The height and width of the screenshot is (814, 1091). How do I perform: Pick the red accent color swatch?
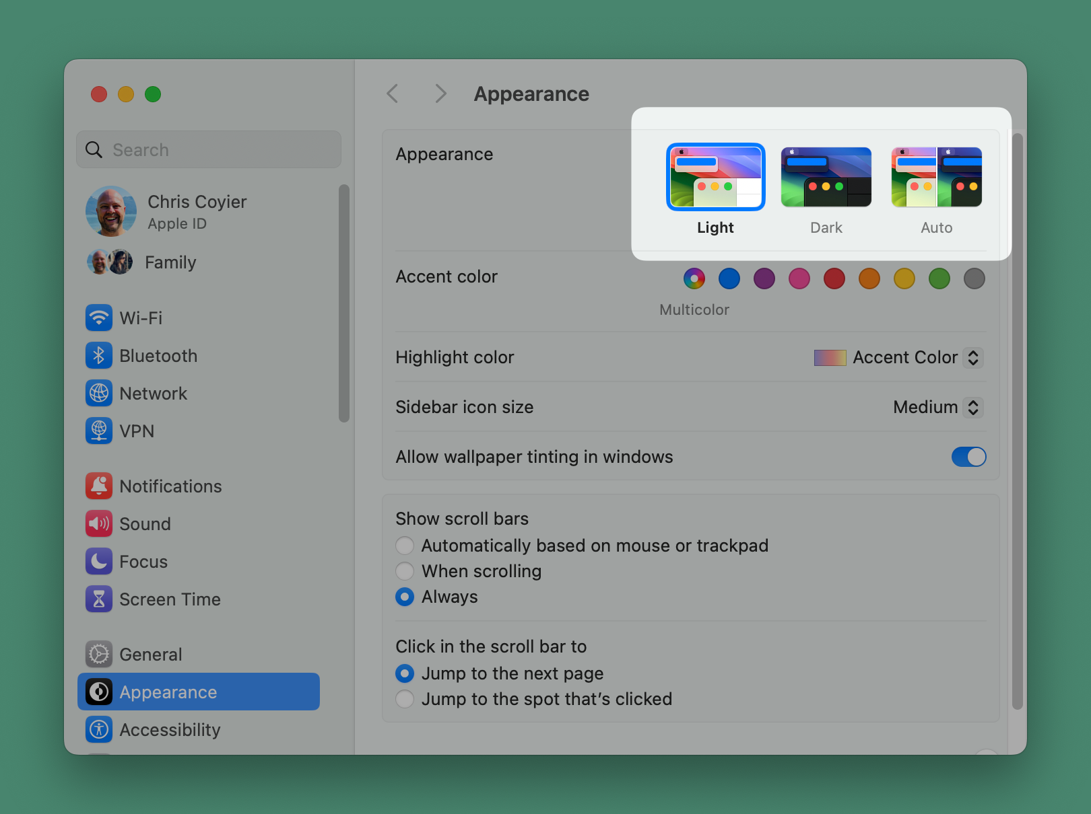click(x=834, y=279)
